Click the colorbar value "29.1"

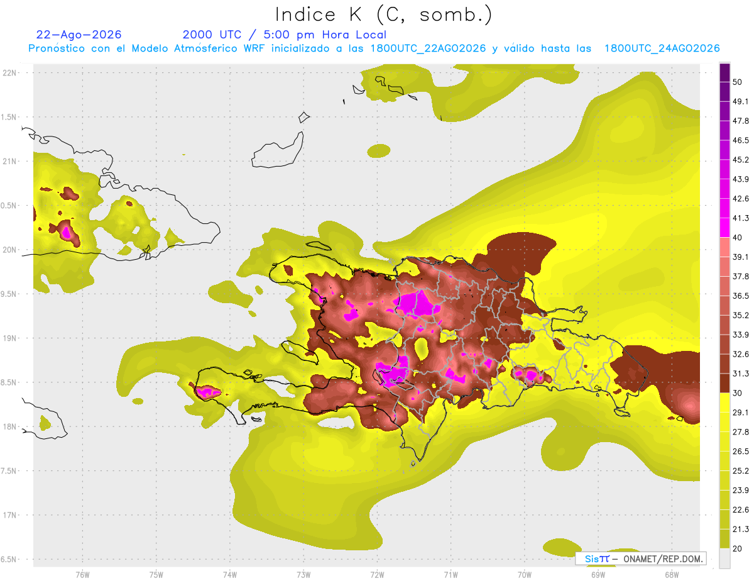click(741, 412)
